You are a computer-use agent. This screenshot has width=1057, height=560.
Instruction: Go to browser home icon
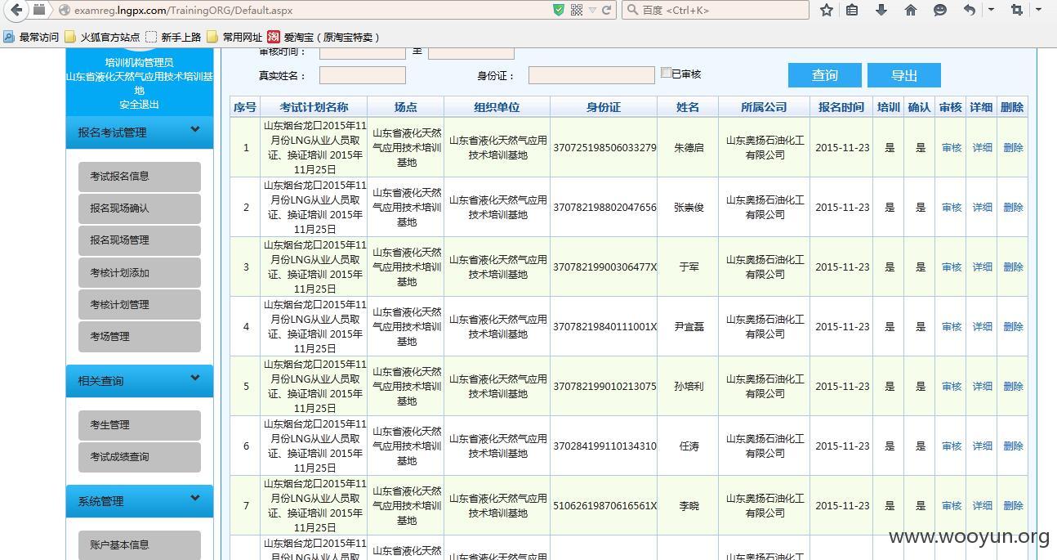(911, 10)
